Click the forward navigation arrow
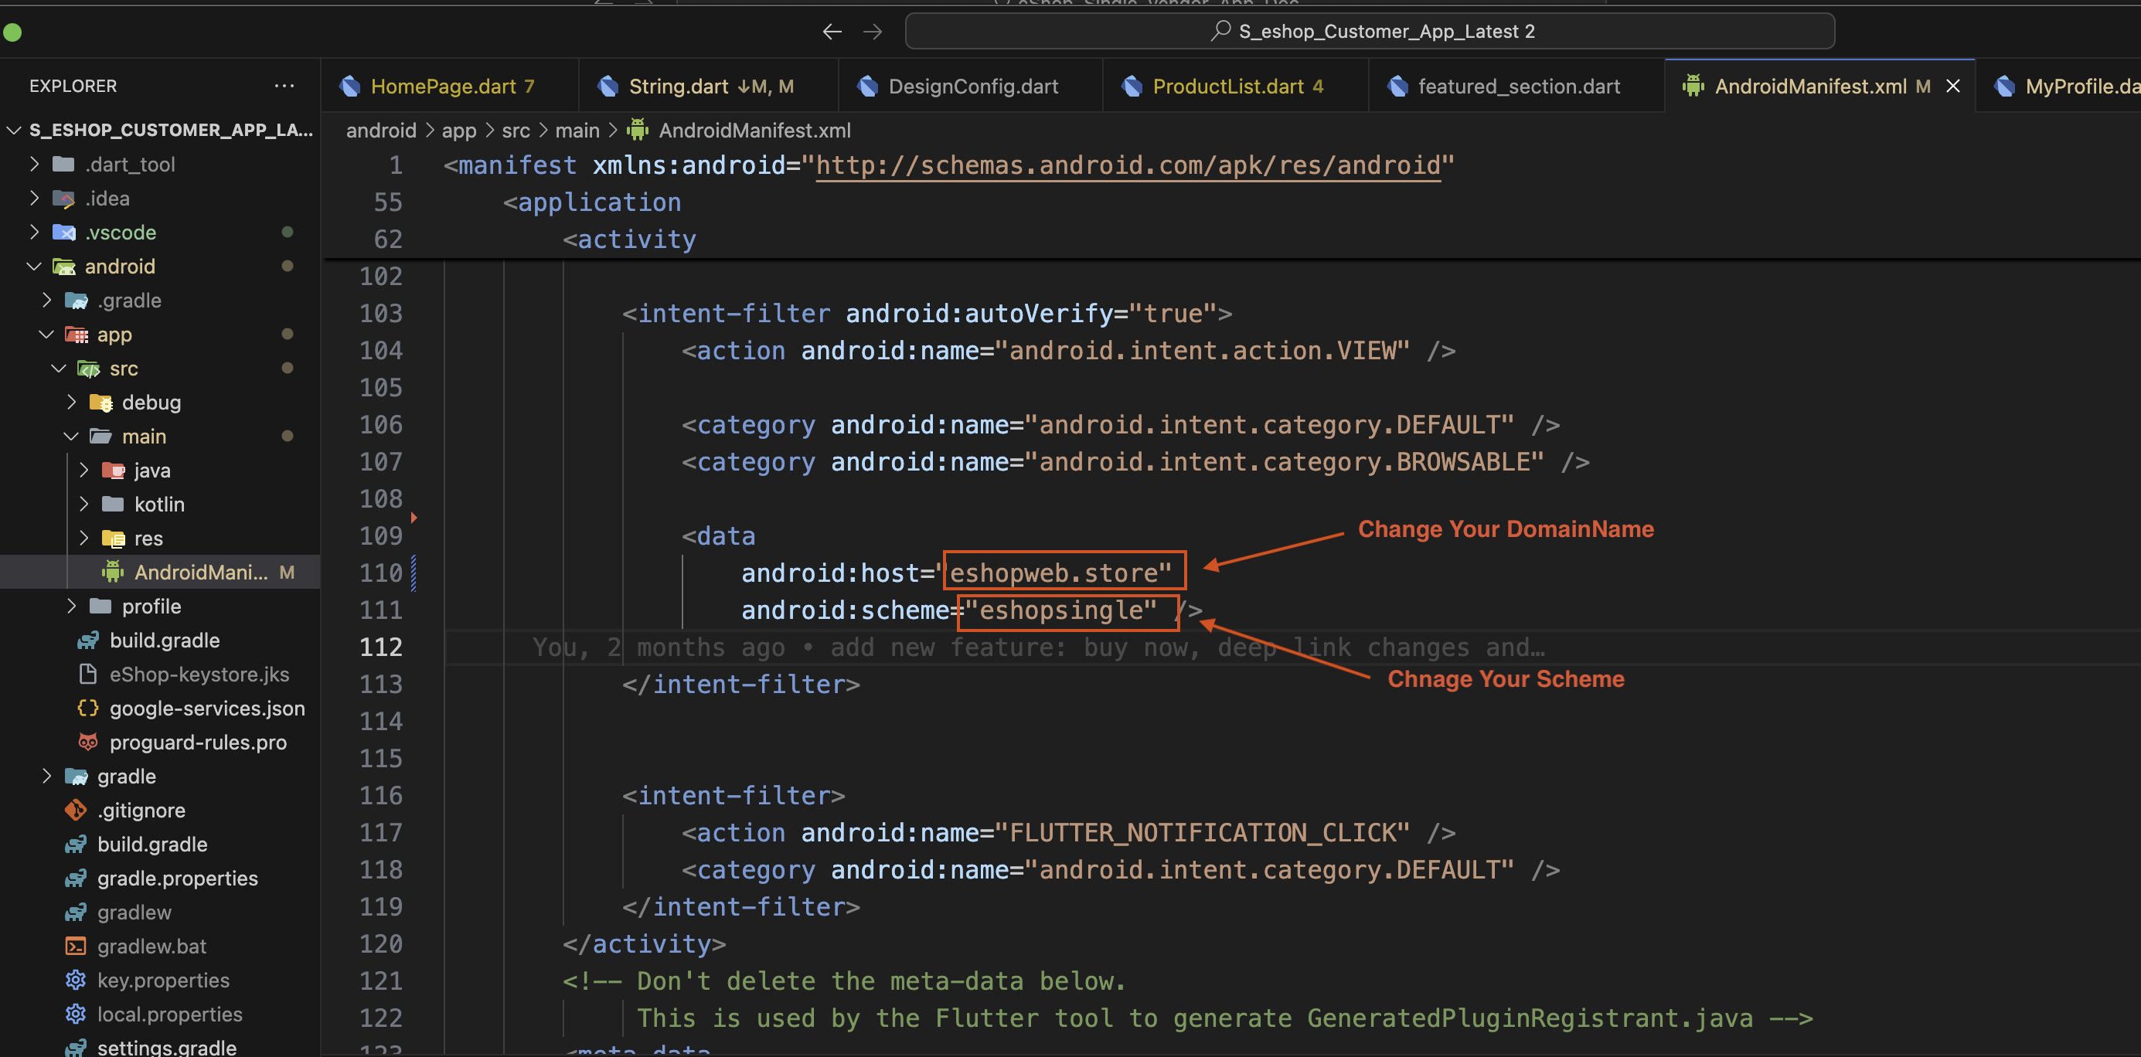This screenshot has width=2141, height=1057. coord(873,32)
